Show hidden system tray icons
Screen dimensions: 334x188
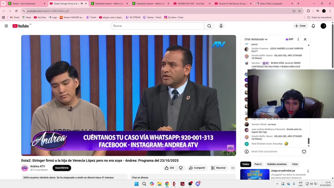(278, 184)
